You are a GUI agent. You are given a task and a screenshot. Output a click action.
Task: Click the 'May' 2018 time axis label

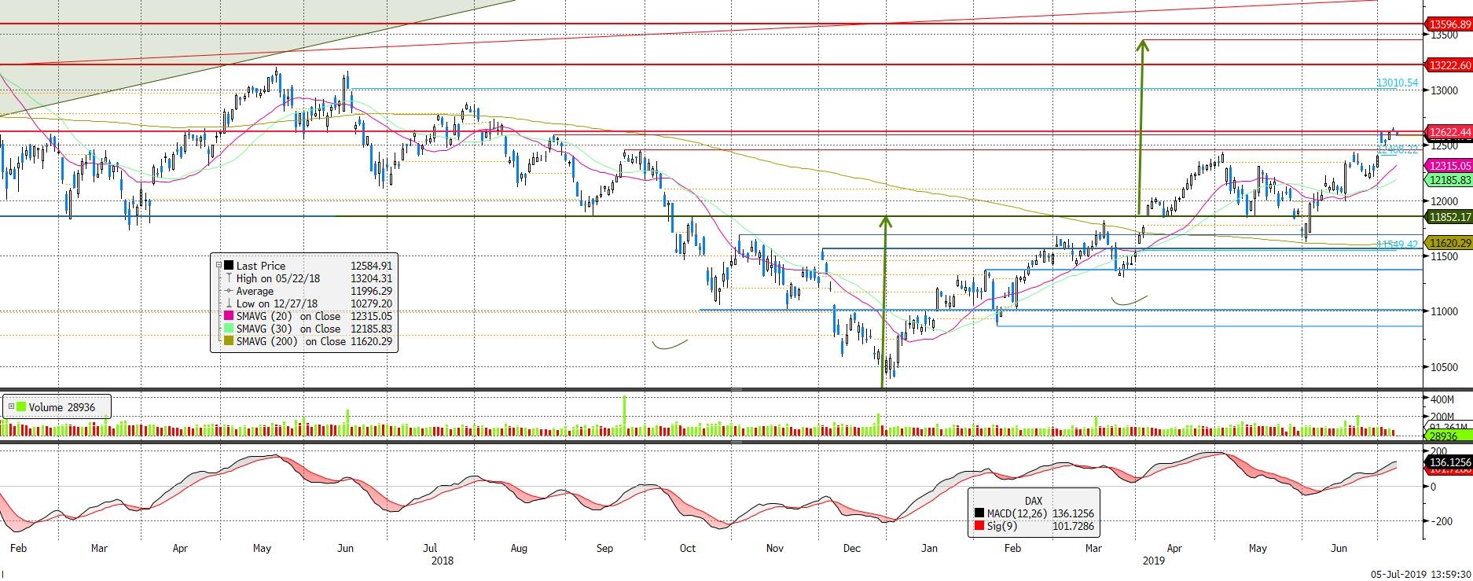(x=263, y=548)
